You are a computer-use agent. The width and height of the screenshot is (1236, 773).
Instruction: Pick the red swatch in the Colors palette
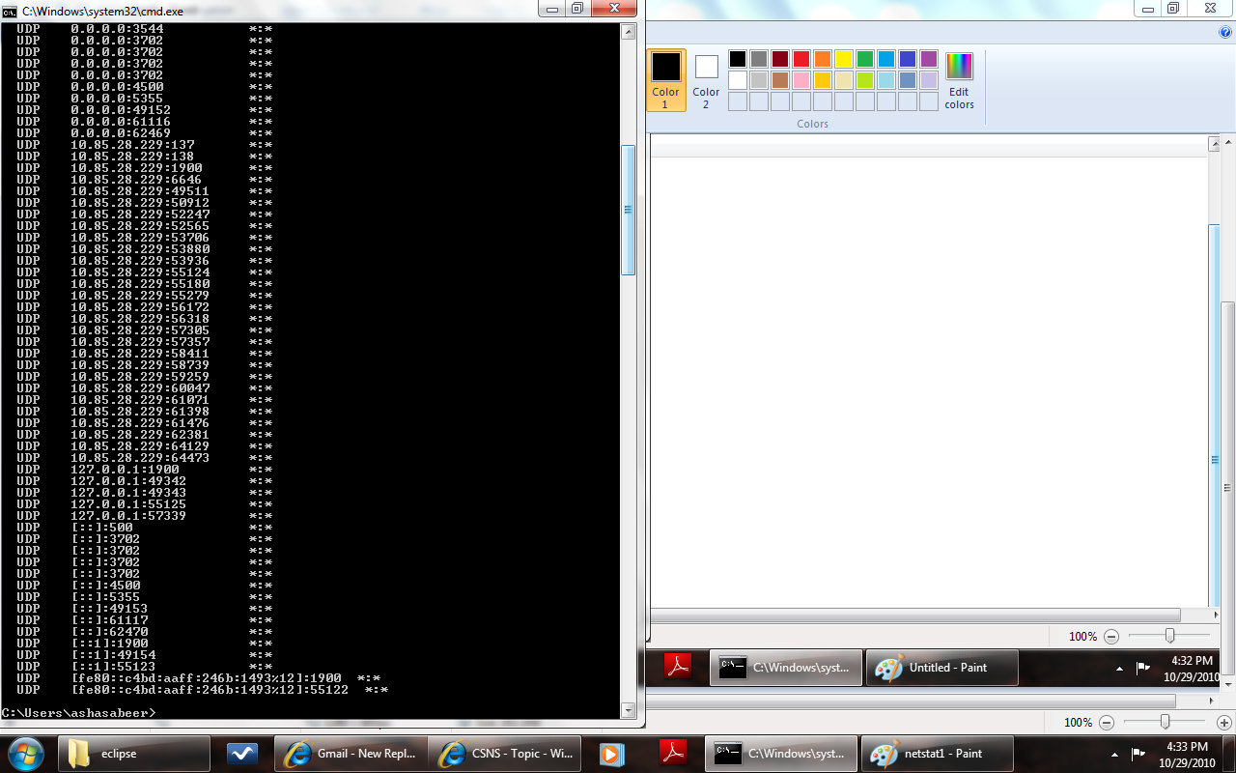pyautogui.click(x=801, y=59)
